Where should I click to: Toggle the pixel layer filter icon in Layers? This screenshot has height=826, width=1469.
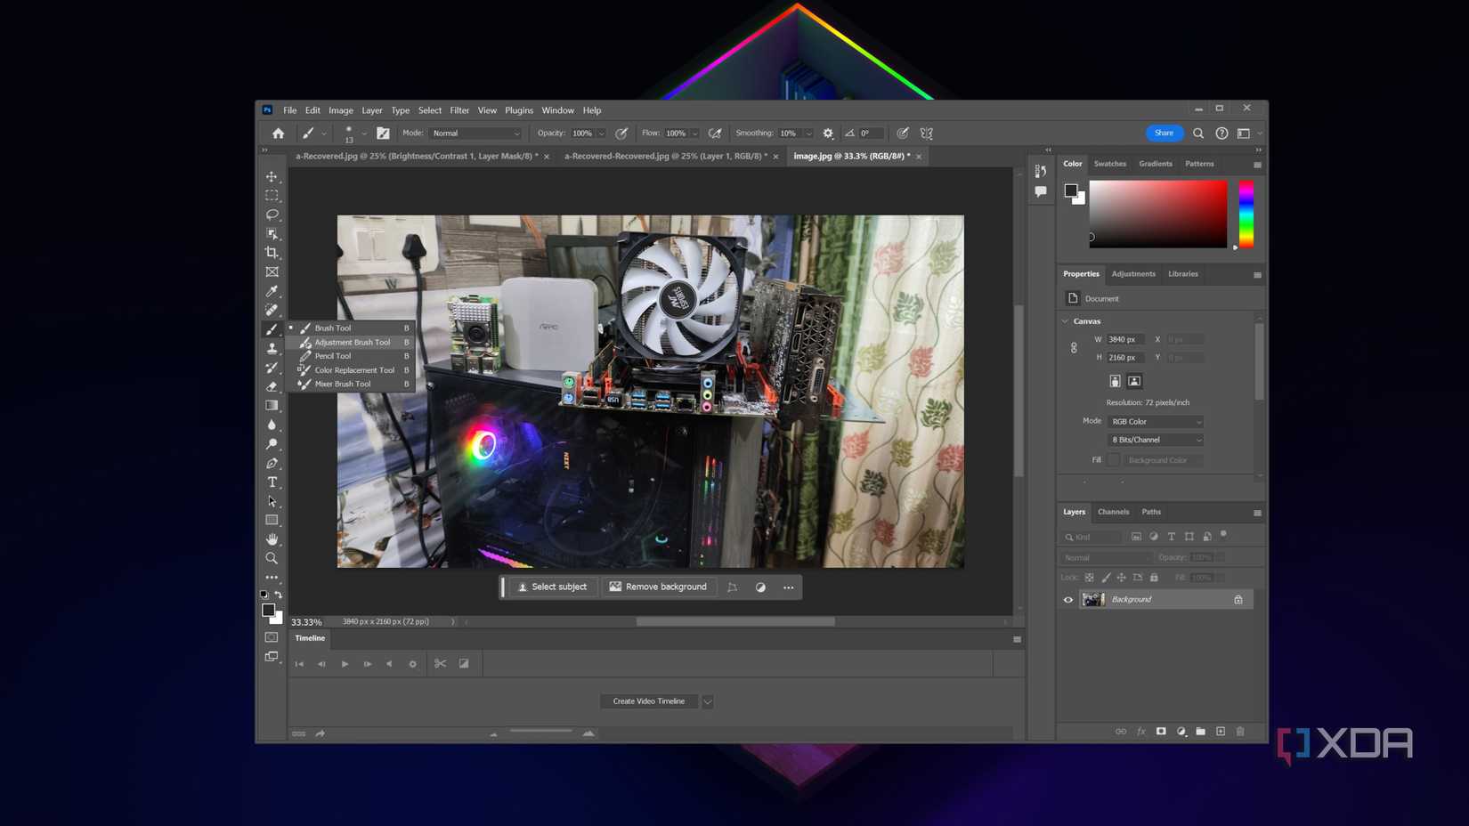1136,537
